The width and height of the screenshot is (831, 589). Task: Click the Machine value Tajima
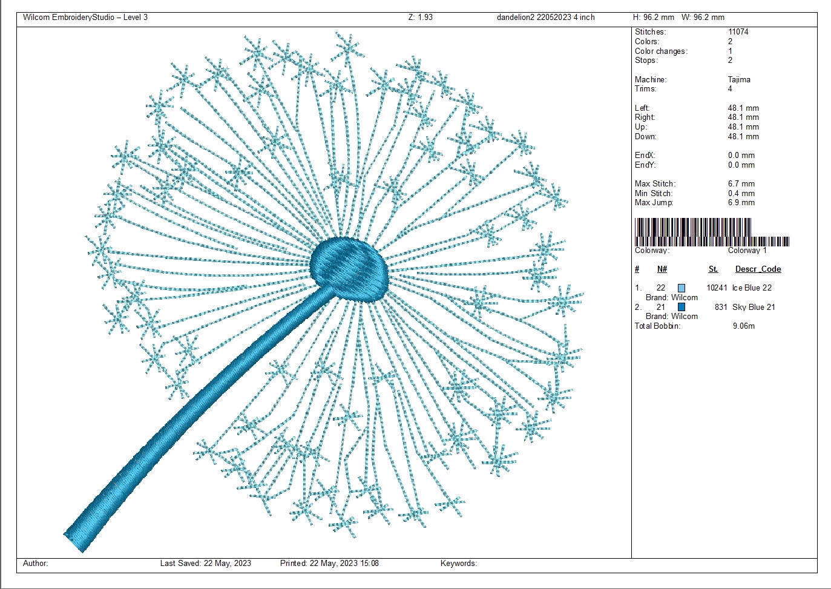click(x=738, y=79)
